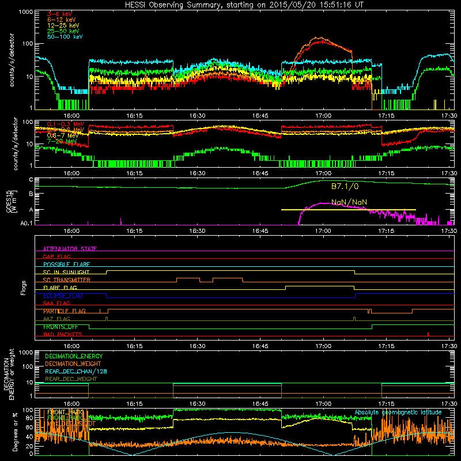
Task: Click the FRONTS_OFF flag label
Action: 61,327
